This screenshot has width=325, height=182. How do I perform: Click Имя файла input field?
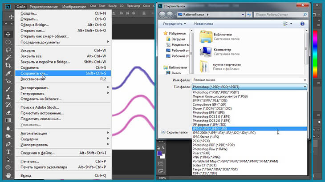(247, 80)
